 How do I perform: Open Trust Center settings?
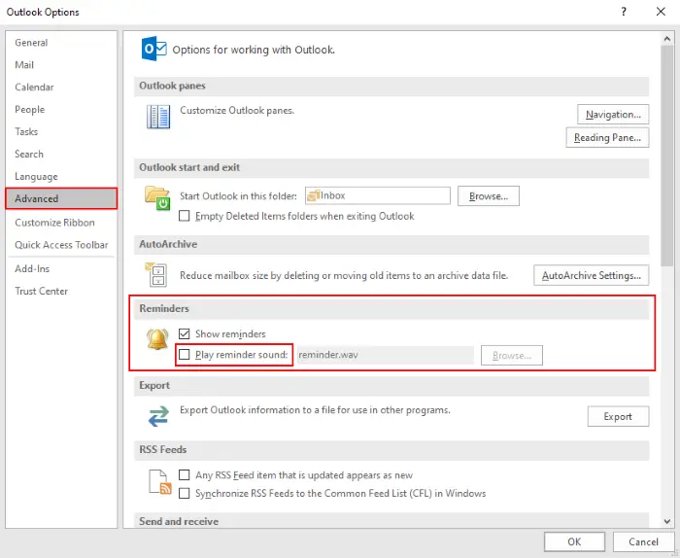click(61, 291)
